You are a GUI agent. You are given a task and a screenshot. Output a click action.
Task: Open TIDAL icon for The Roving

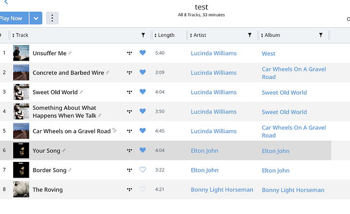point(129,189)
